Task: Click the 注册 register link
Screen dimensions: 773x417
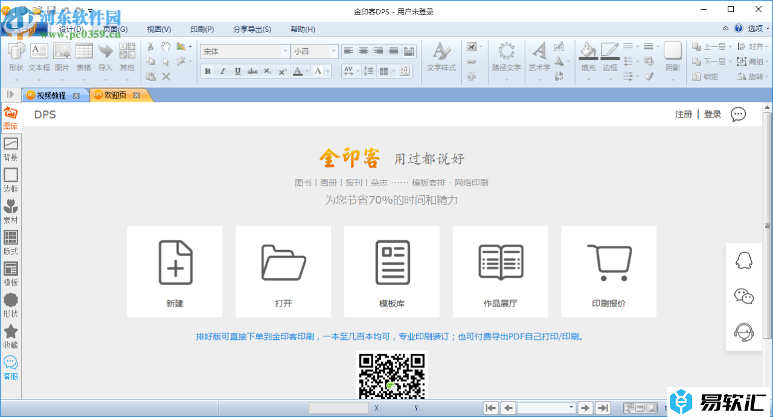Action: pos(684,114)
